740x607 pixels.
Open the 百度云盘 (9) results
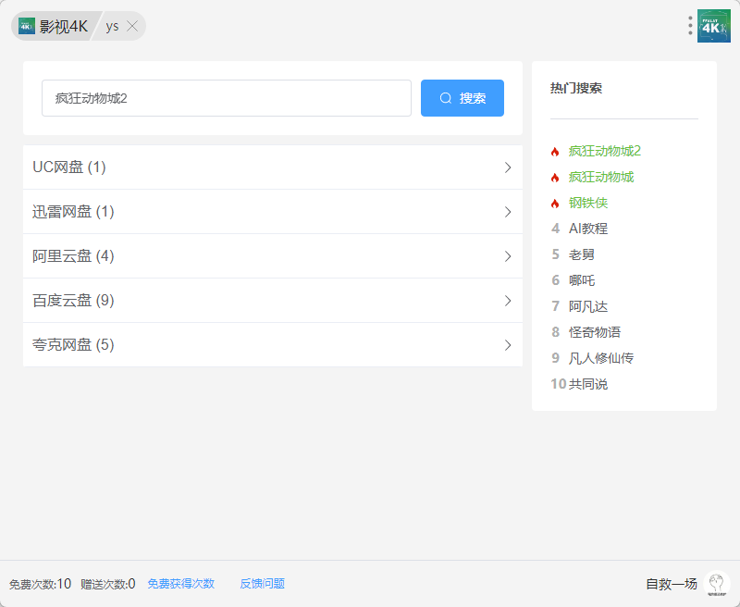click(x=272, y=301)
